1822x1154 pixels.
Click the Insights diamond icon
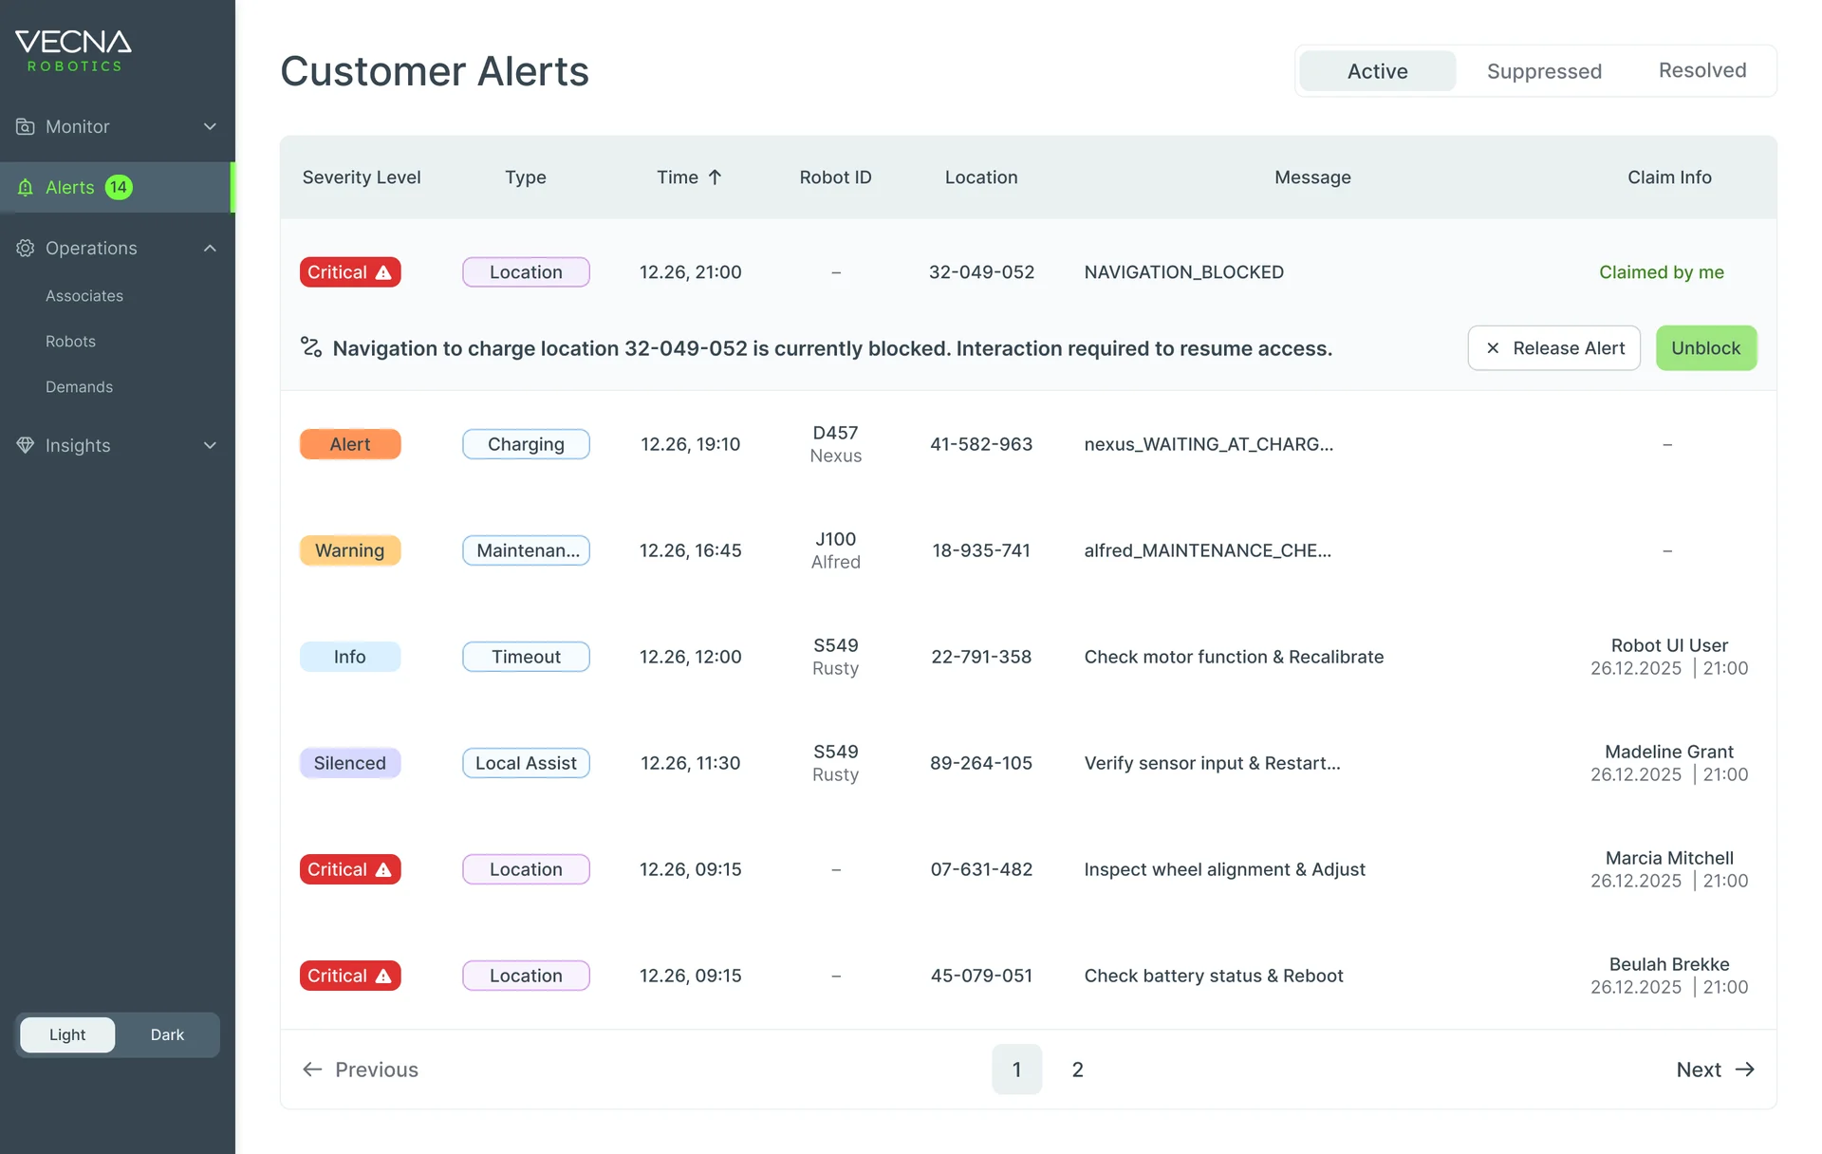pos(26,445)
